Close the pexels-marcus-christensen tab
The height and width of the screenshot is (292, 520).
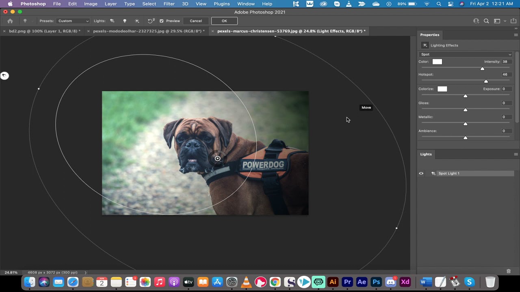tap(213, 31)
